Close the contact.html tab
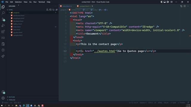Viewport: 191px width, 107px height. [92, 6]
